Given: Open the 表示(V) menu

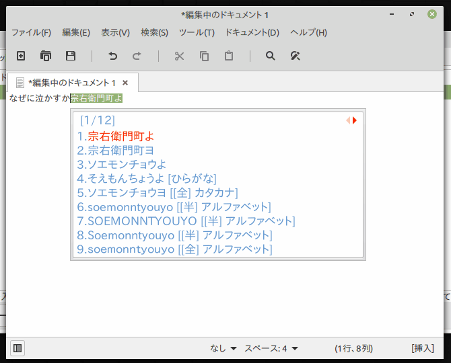Looking at the screenshot, I should [x=116, y=32].
